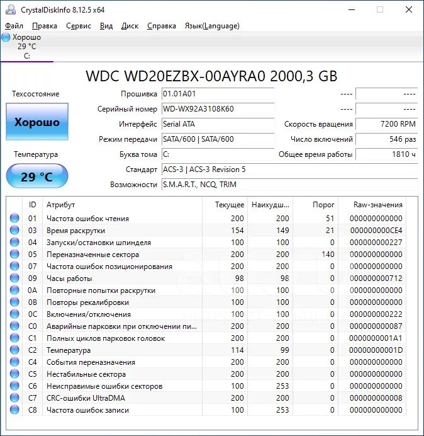The width and height of the screenshot is (424, 436).
Task: Open the Правка menu
Action: click(x=45, y=26)
